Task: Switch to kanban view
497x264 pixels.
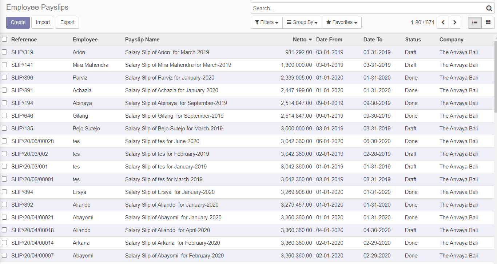Action: (x=488, y=23)
